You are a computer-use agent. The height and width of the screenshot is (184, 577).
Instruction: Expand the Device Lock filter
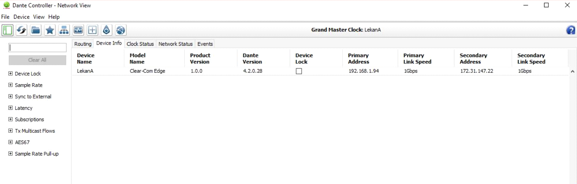(x=11, y=74)
